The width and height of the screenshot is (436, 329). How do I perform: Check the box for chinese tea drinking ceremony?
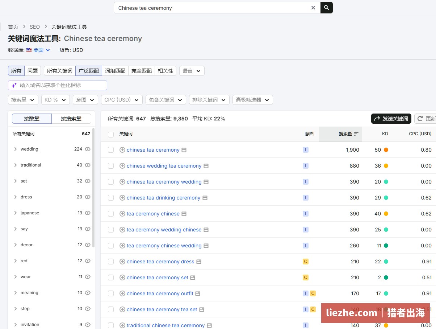111,198
